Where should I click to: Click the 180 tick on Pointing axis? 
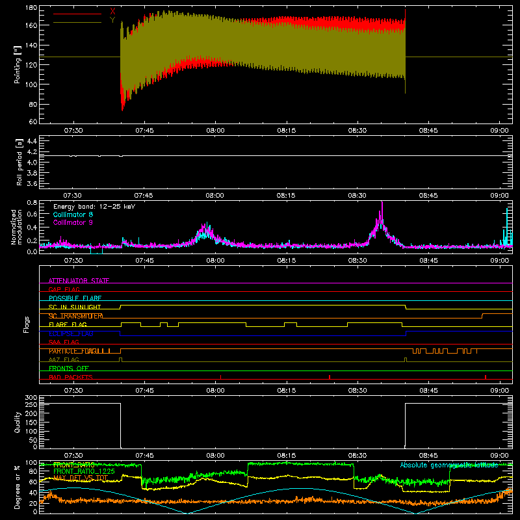click(31, 7)
